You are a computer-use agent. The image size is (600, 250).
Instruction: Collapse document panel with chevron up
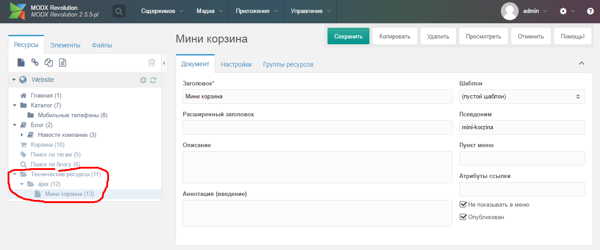click(x=582, y=63)
